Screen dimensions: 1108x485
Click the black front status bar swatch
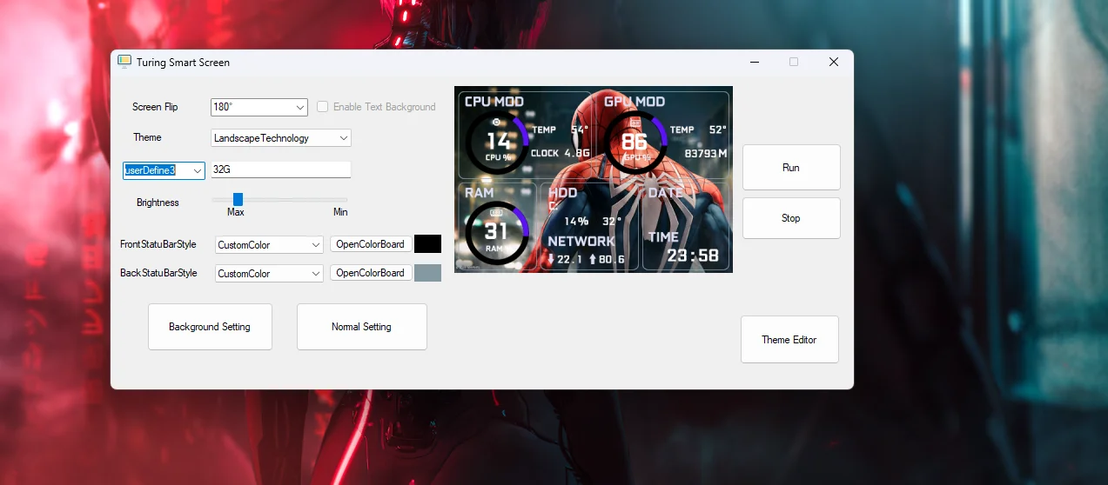427,244
